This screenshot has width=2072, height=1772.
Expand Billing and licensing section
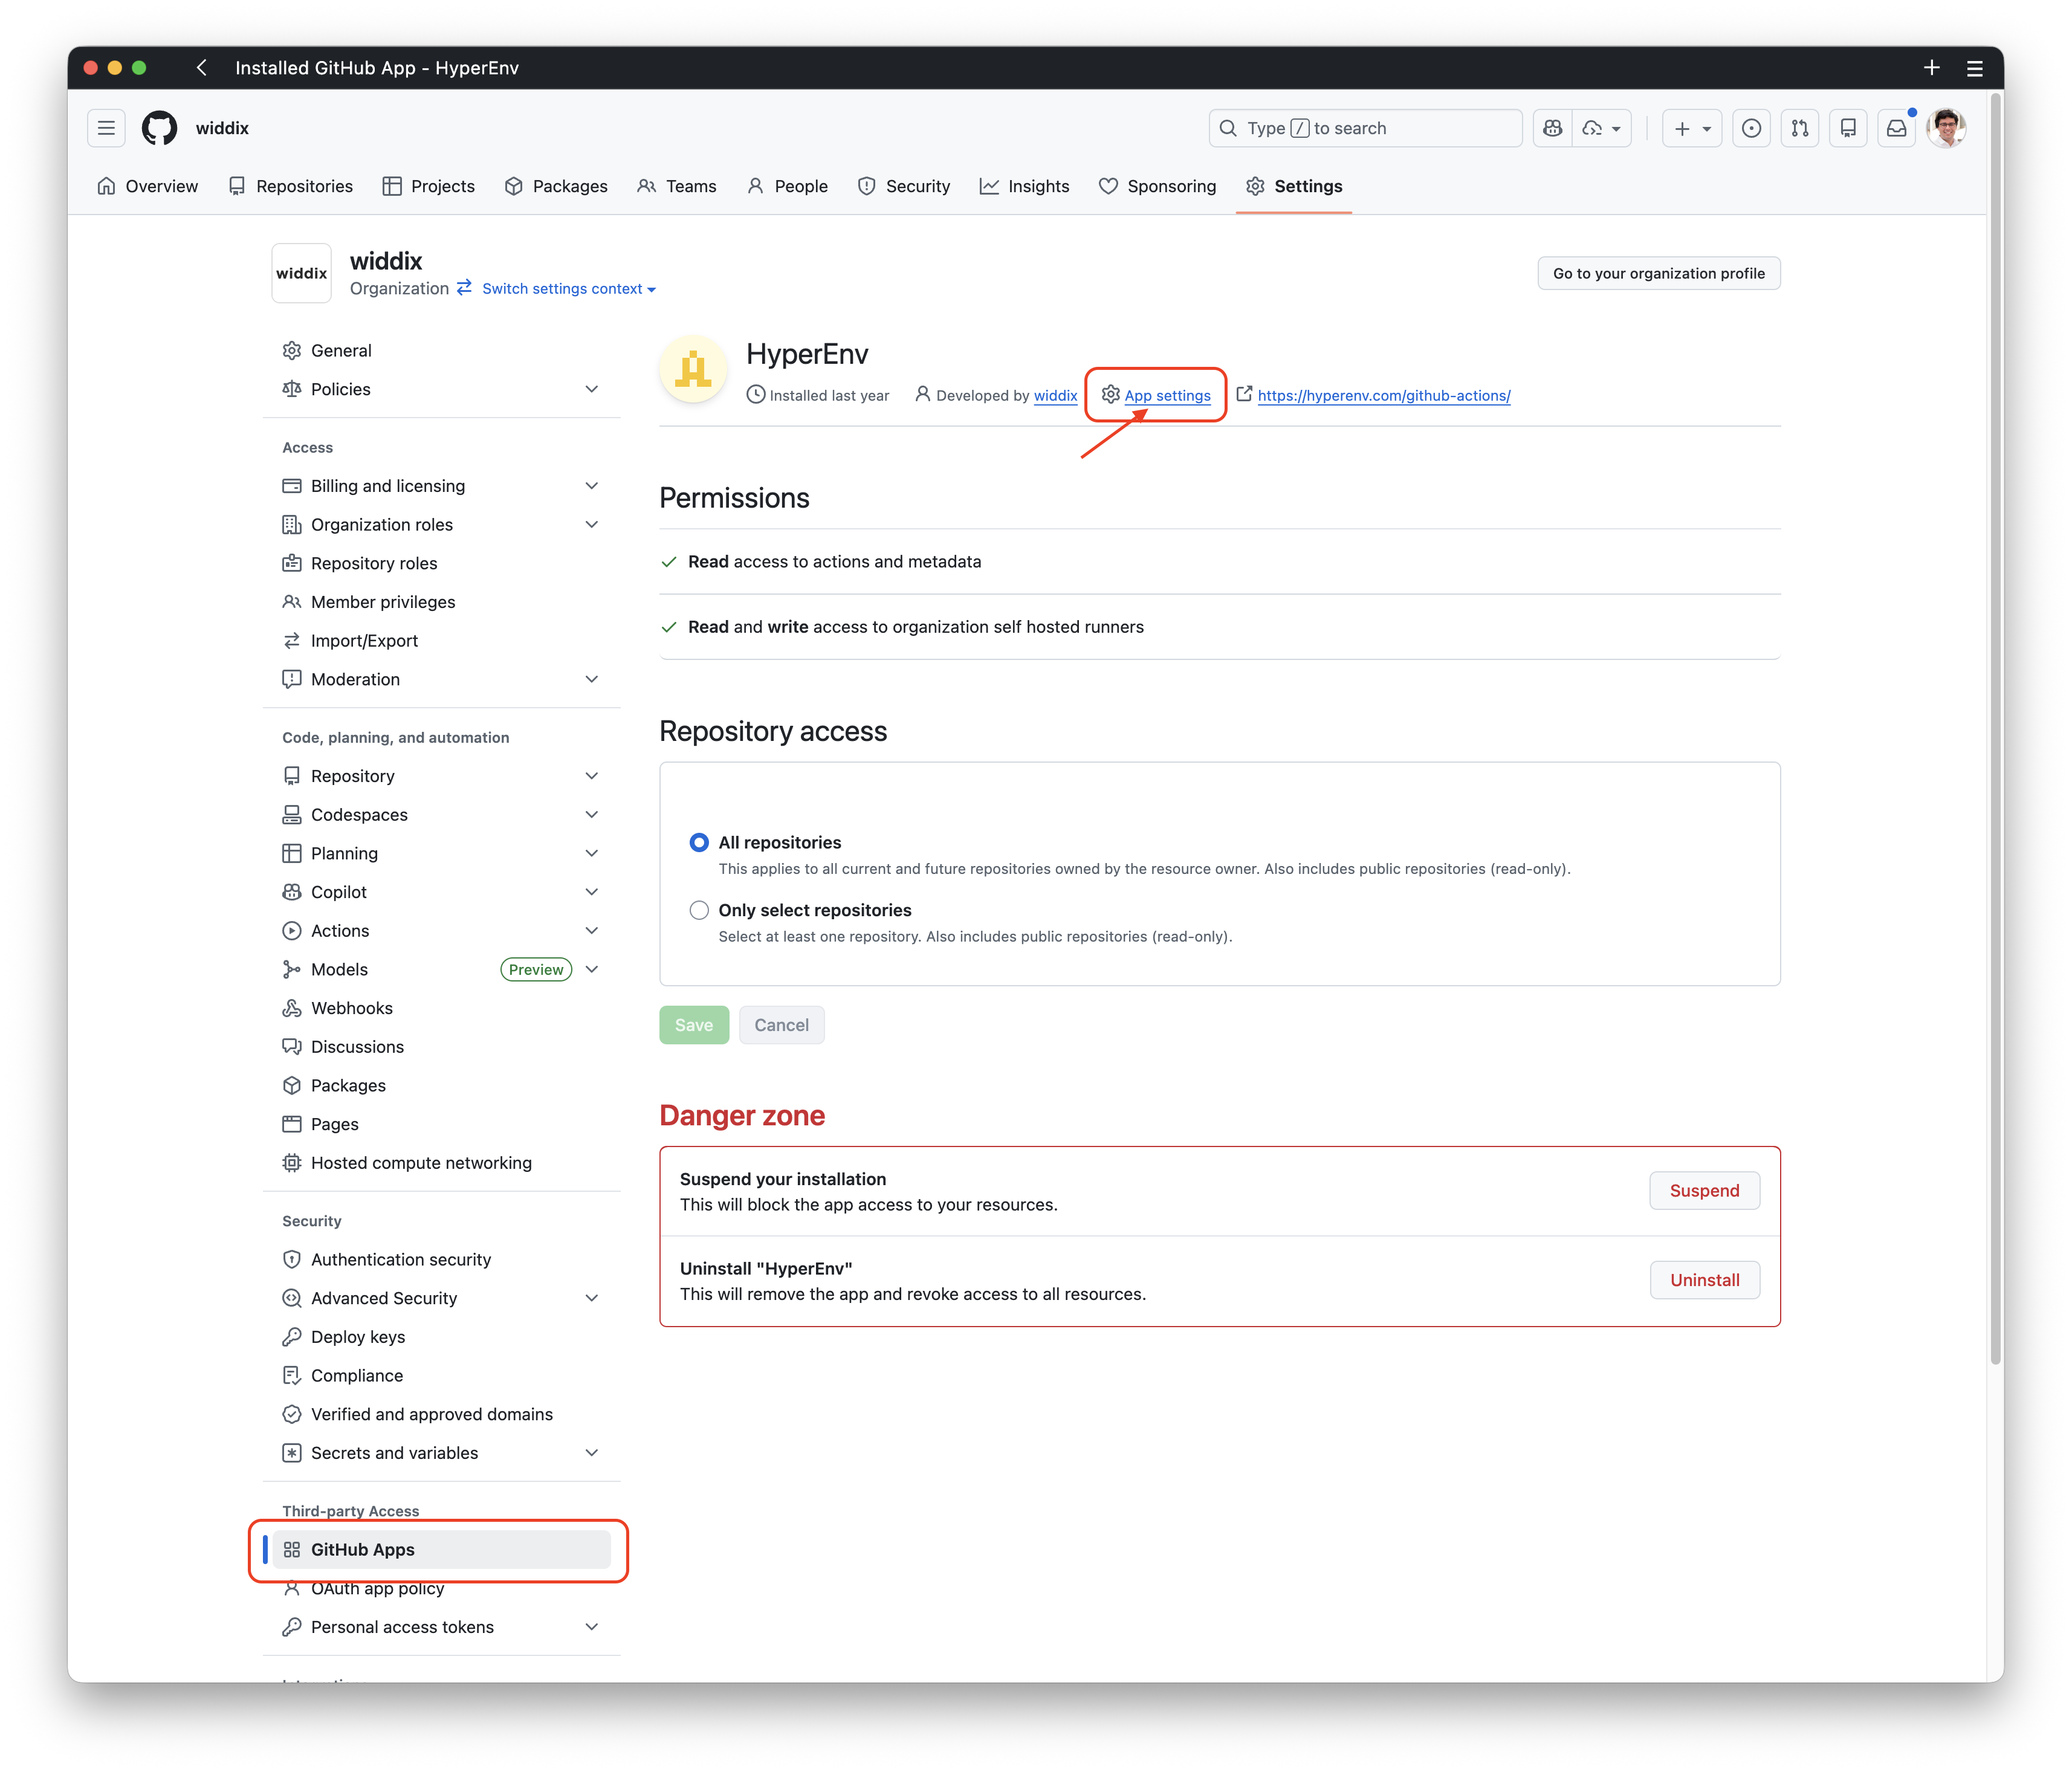coord(591,486)
